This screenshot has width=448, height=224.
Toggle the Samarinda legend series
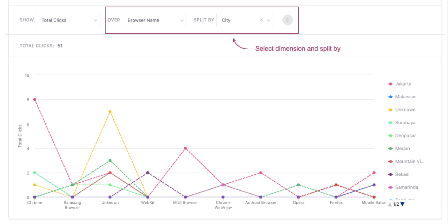pos(403,187)
